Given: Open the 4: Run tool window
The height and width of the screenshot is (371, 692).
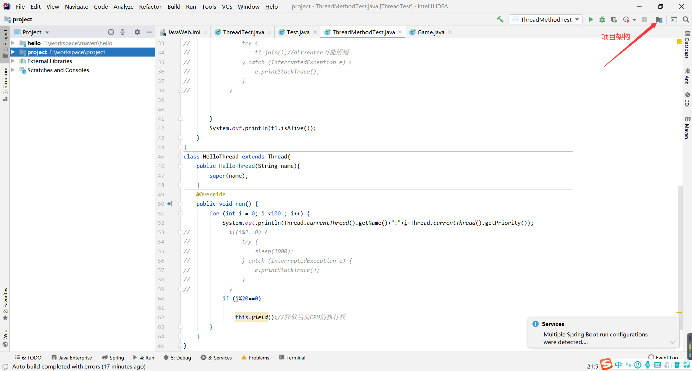Looking at the screenshot, I should click(x=143, y=358).
